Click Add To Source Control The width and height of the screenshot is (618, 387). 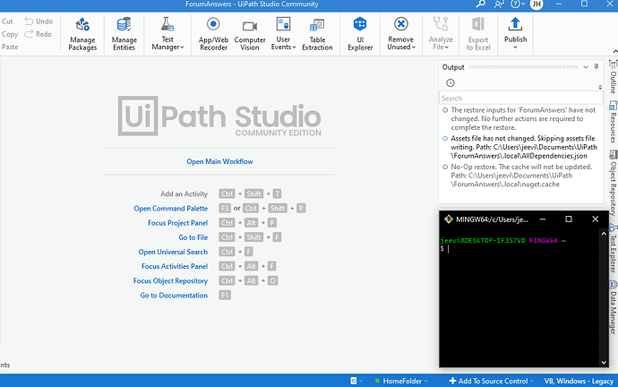coord(492,381)
